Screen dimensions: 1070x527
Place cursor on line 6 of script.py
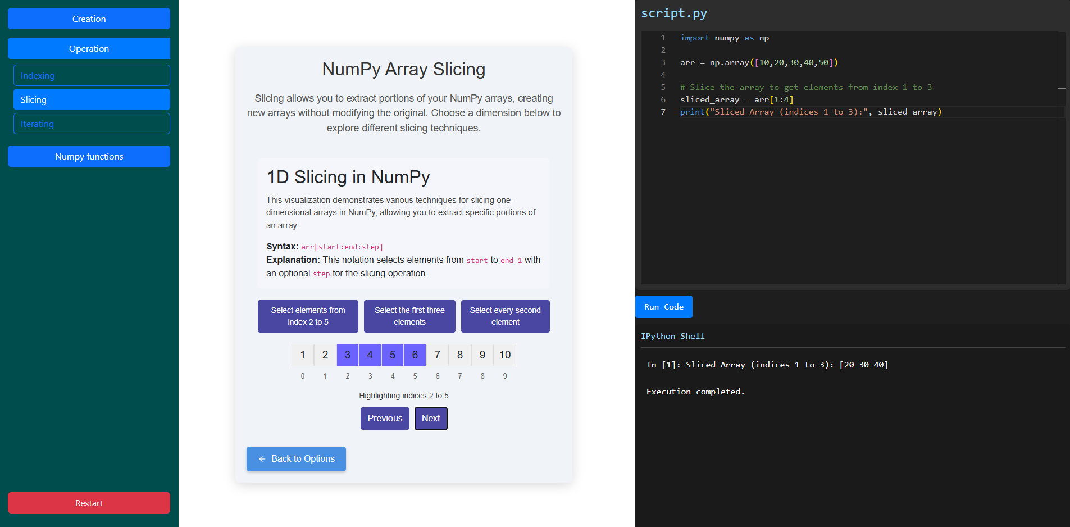click(843, 99)
